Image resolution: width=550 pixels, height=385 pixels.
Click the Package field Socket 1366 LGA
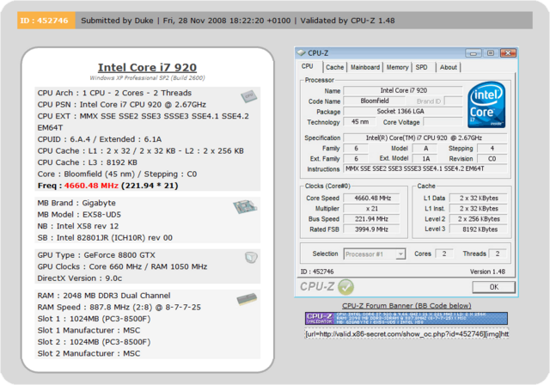pyautogui.click(x=403, y=112)
